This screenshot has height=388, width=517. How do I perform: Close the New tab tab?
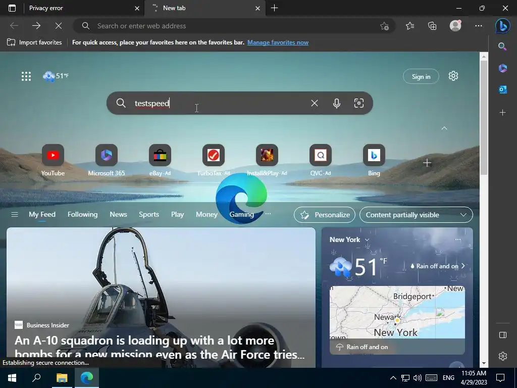pyautogui.click(x=258, y=8)
